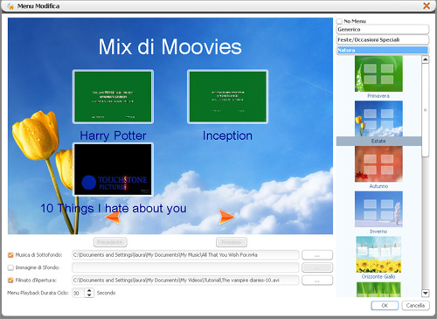The height and width of the screenshot is (319, 437).
Task: Click the template list scroll down arrow
Action: pyautogui.click(x=426, y=293)
